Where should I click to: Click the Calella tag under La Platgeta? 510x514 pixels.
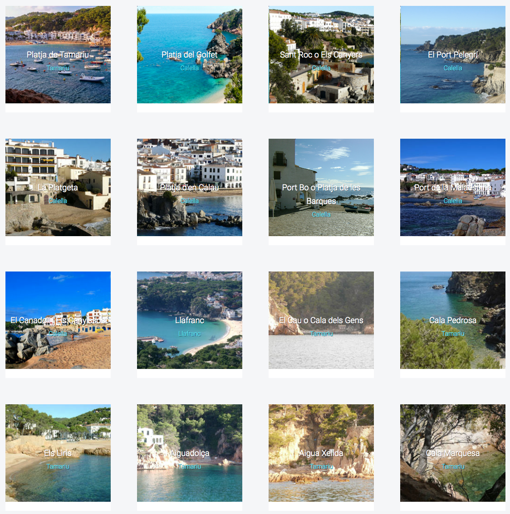click(58, 201)
